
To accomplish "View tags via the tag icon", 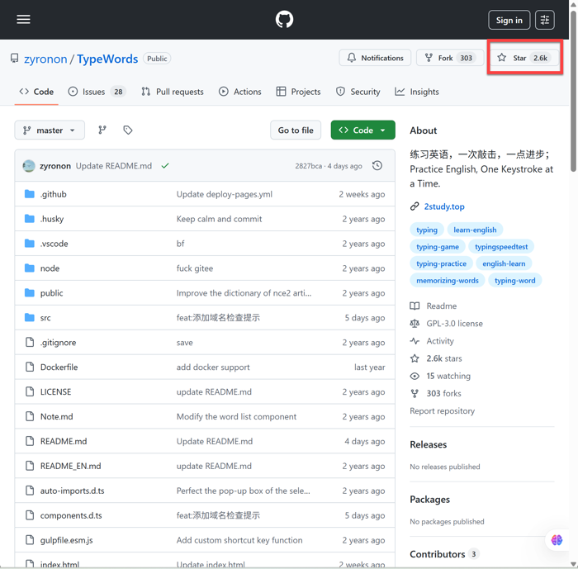I will [127, 130].
